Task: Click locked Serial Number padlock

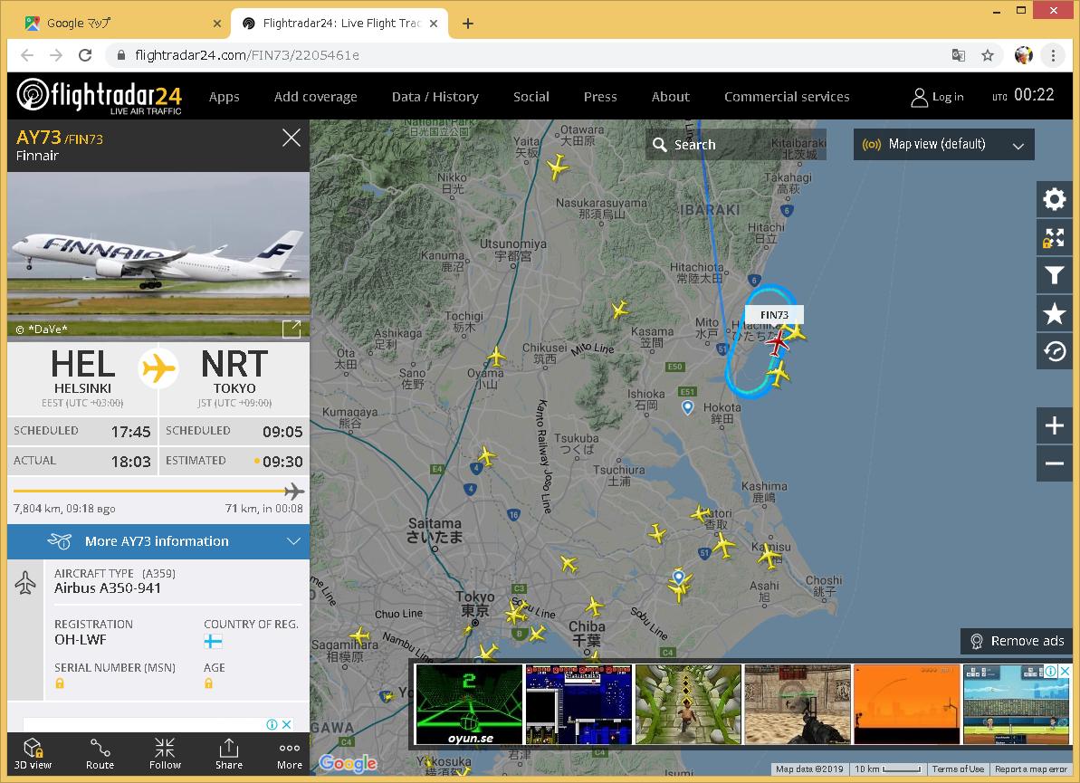Action: tap(60, 683)
